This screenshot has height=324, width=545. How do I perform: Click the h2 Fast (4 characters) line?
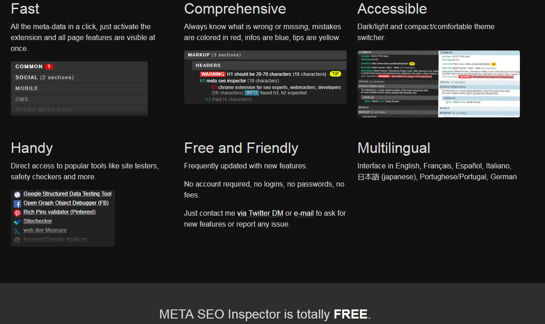click(x=228, y=100)
